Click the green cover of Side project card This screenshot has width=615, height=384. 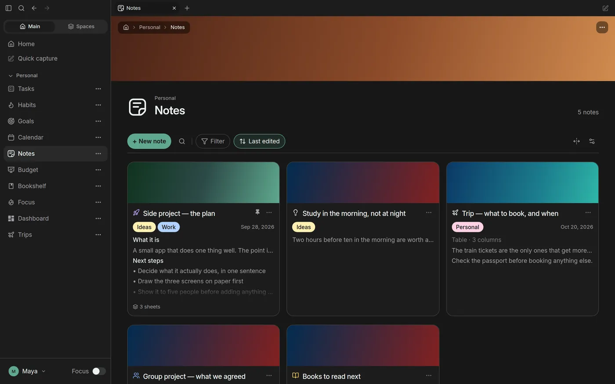click(x=203, y=183)
